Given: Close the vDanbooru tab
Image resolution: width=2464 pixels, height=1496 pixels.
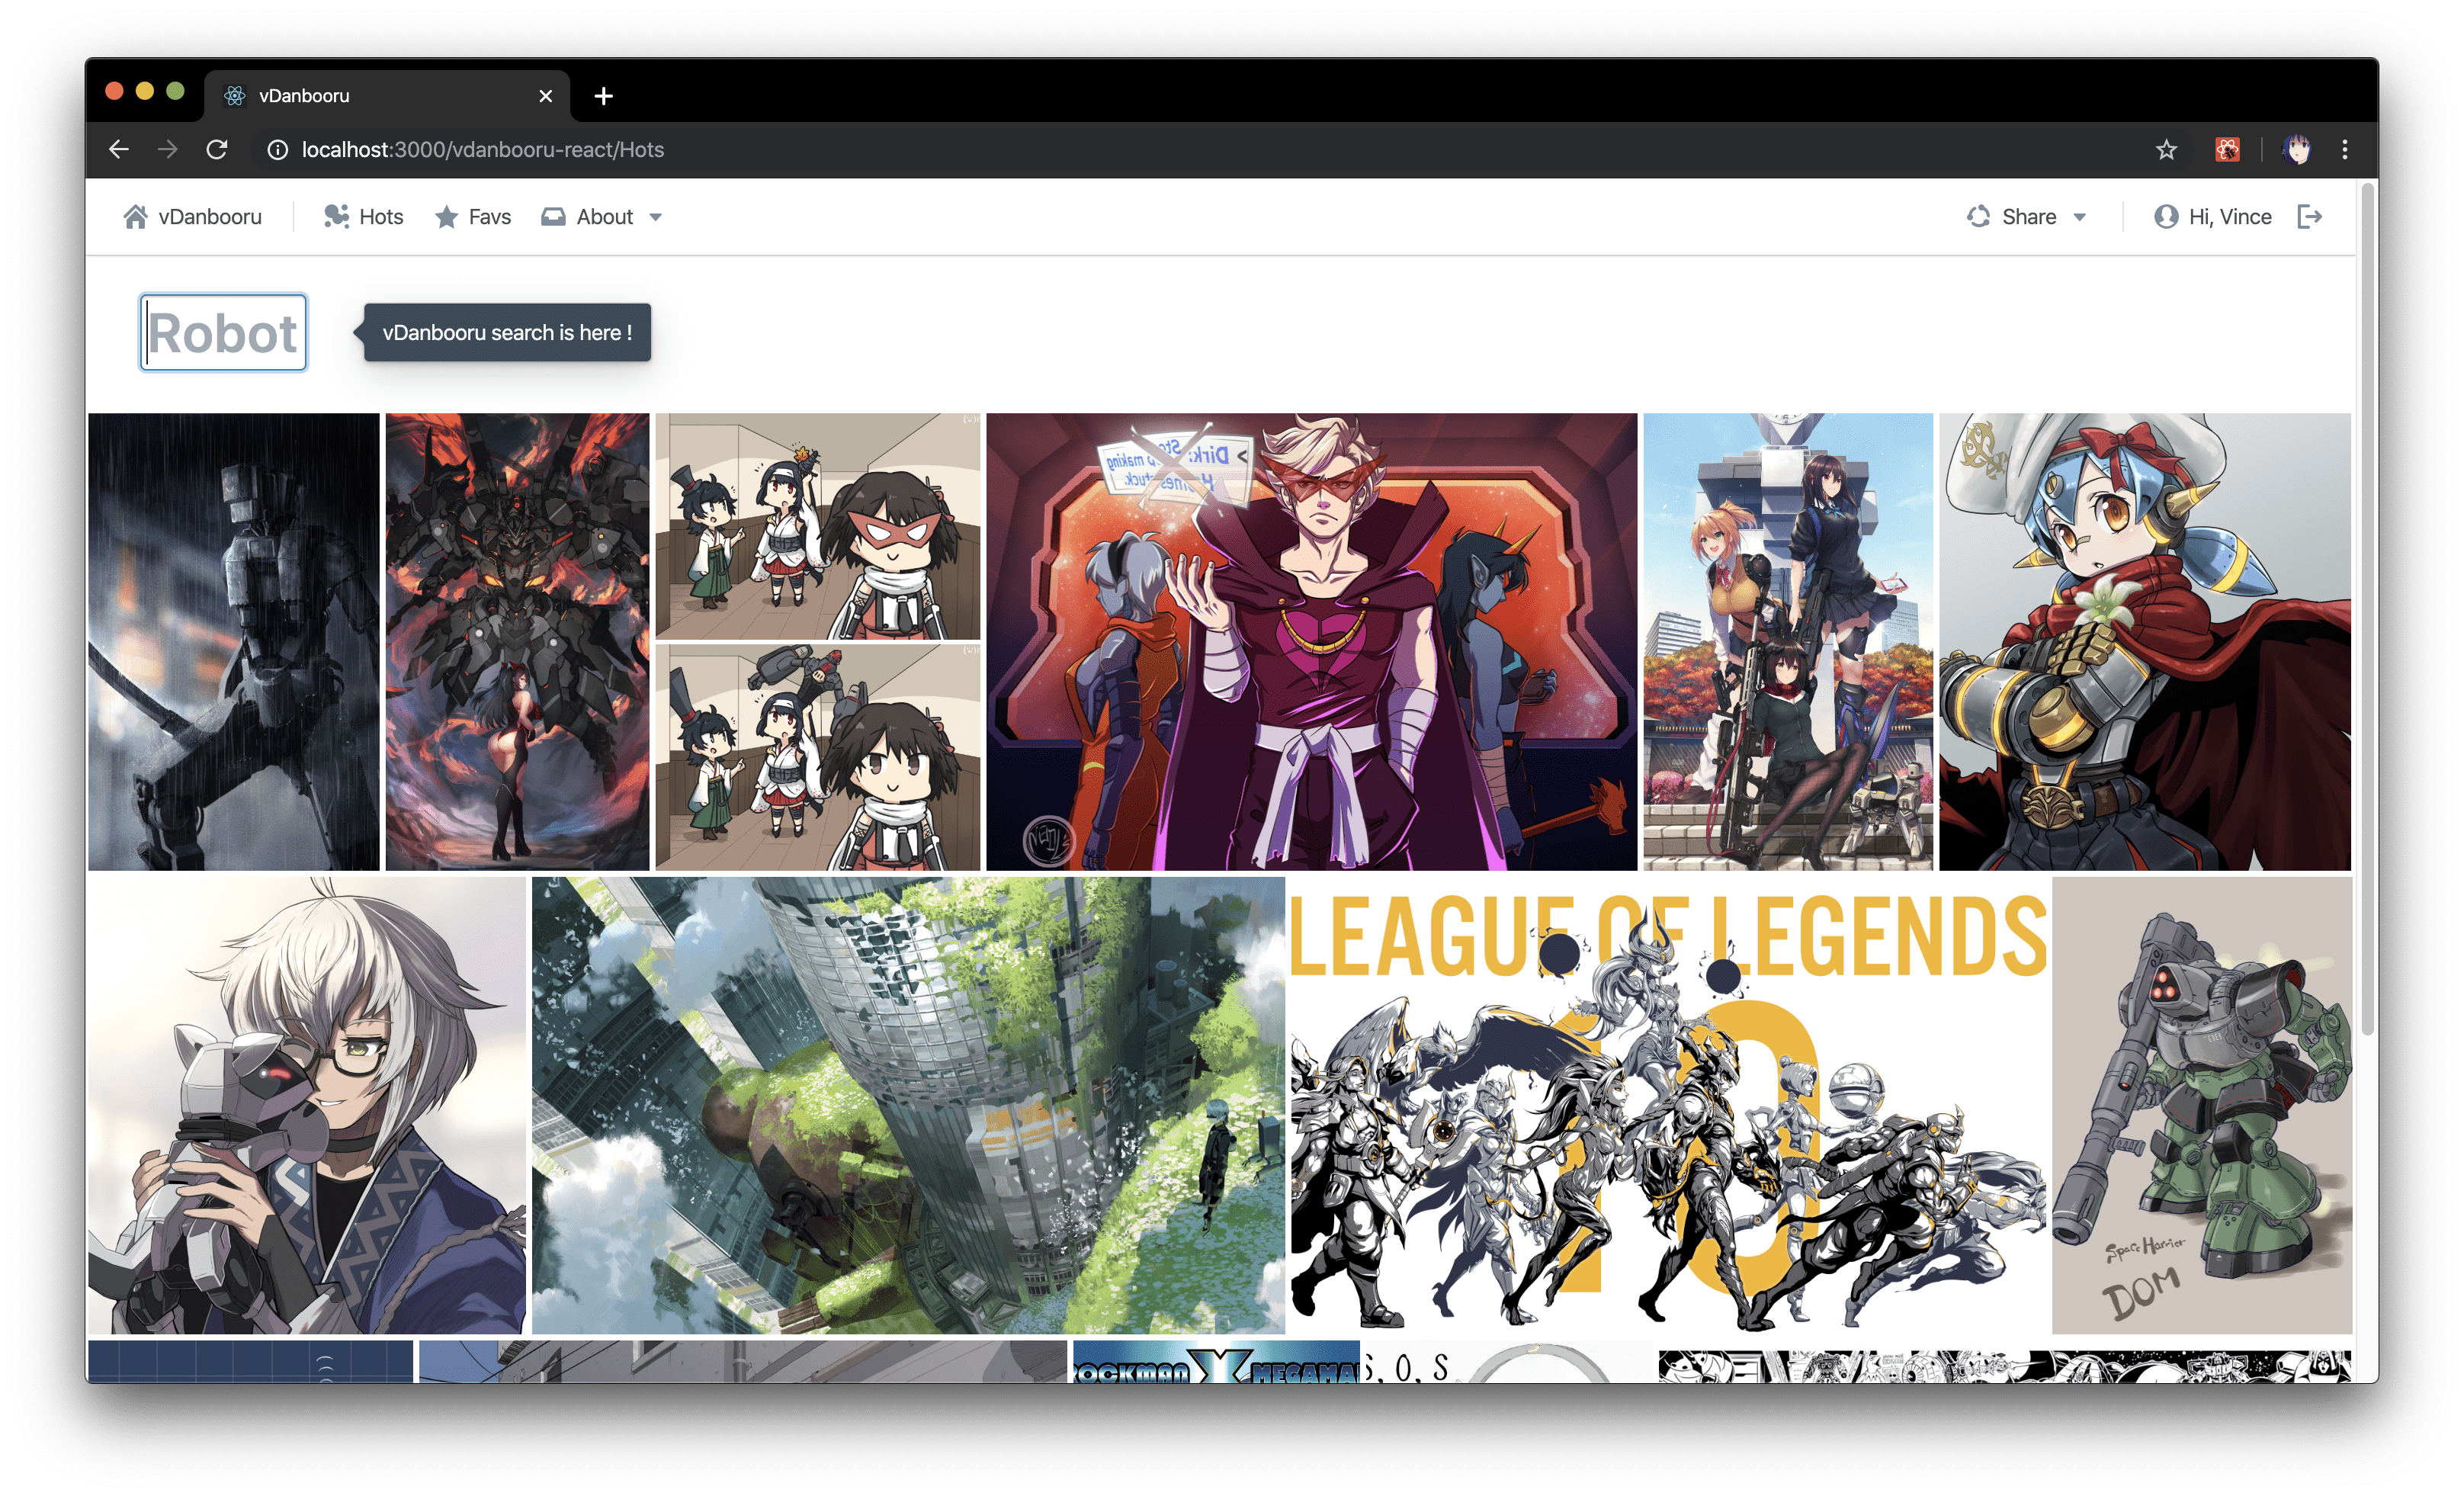Looking at the screenshot, I should coord(546,96).
